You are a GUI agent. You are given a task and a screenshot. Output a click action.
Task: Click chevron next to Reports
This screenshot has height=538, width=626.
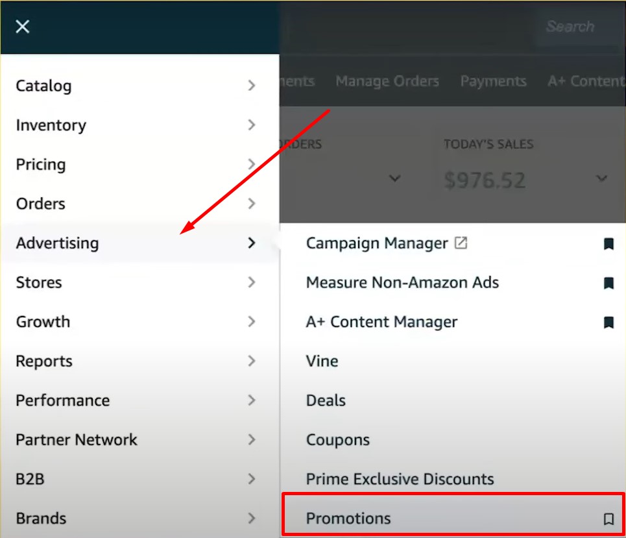[252, 361]
